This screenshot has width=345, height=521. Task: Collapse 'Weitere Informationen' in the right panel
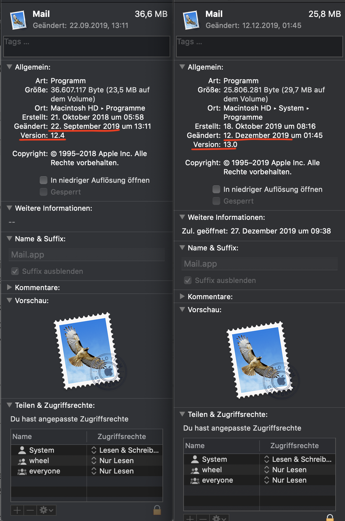[182, 217]
